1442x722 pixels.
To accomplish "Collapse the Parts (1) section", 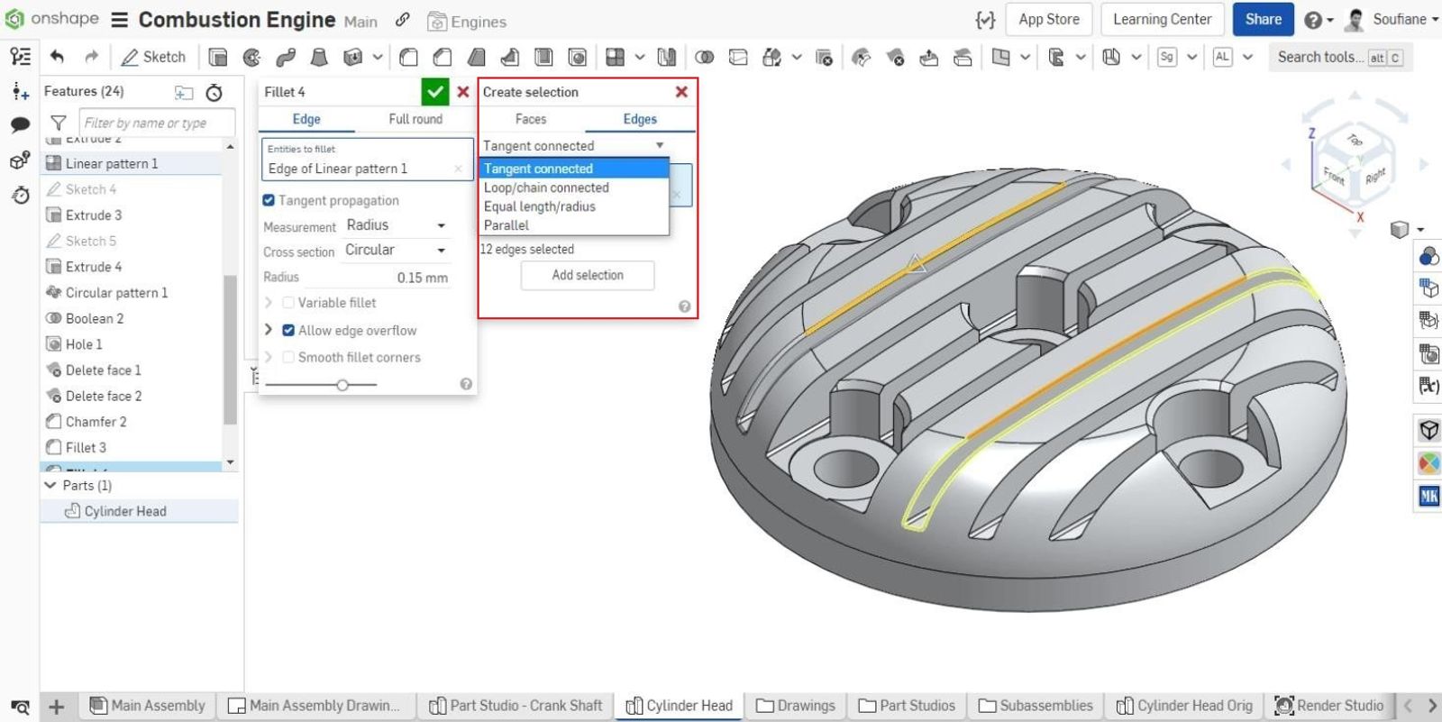I will click(x=50, y=485).
